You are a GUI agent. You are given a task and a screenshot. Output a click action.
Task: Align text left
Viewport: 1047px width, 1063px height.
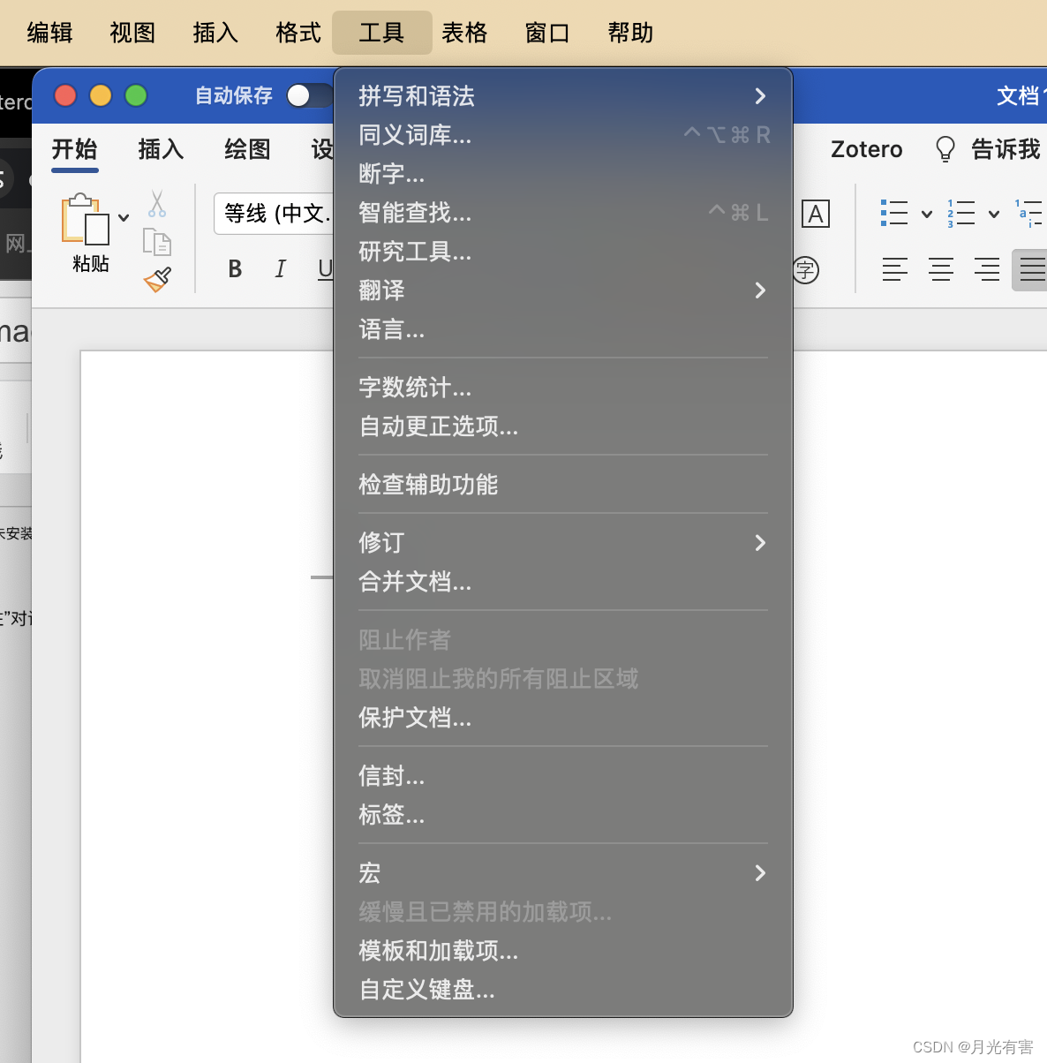coord(894,269)
